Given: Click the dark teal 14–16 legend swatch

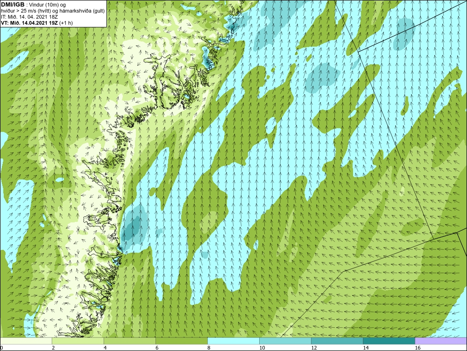Looking at the screenshot, I should 389,341.
